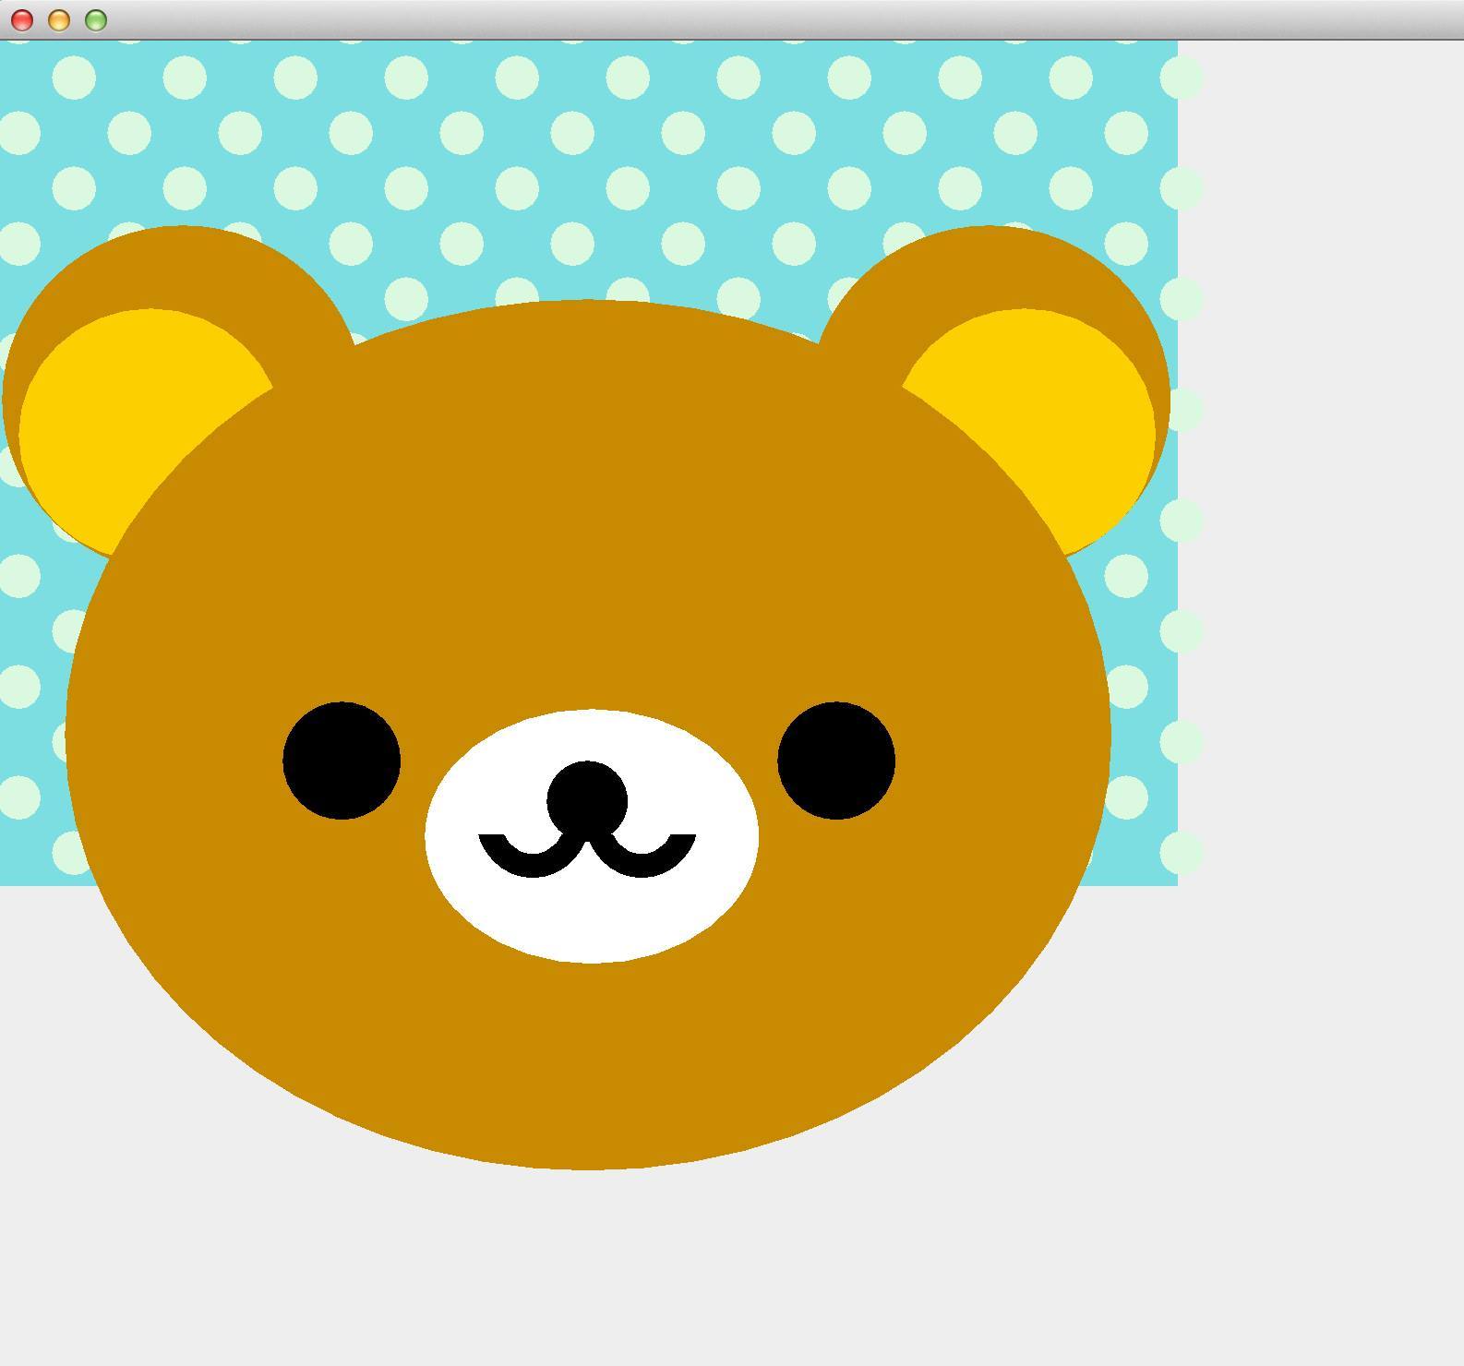The width and height of the screenshot is (1464, 1366).
Task: Minimize the window with the yellow button
Action: (58, 20)
